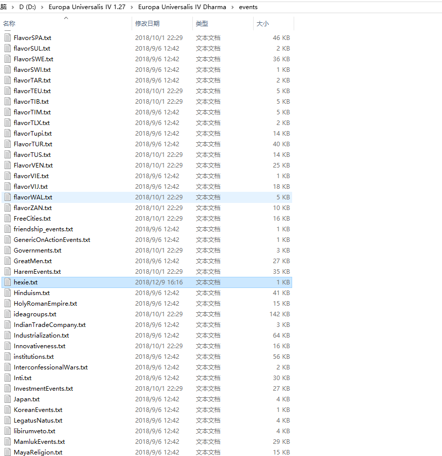Viewport: 442px width, 456px height.
Task: Click the flavorTEU.txt file icon
Action: click(8, 91)
